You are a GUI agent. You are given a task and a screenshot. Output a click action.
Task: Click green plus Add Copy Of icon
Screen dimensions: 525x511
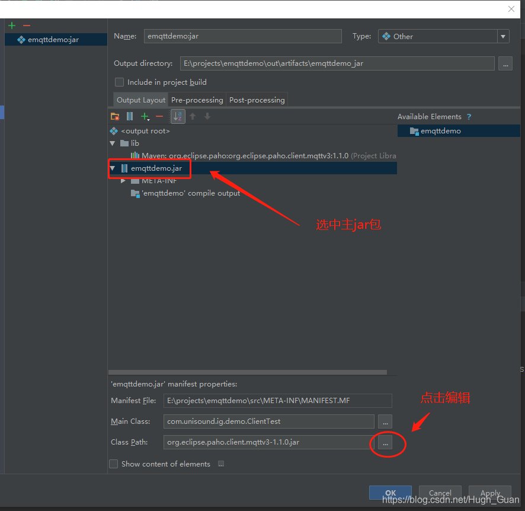pyautogui.click(x=145, y=117)
